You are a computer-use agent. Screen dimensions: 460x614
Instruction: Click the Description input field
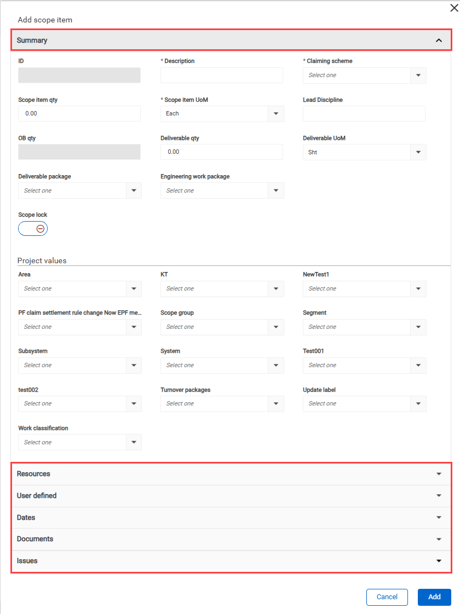[x=222, y=75]
